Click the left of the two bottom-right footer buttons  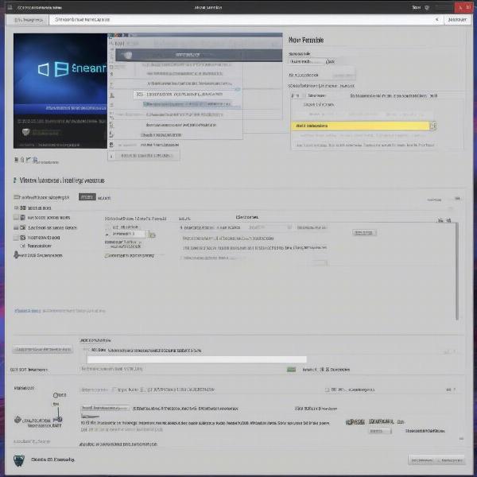coord(421,460)
